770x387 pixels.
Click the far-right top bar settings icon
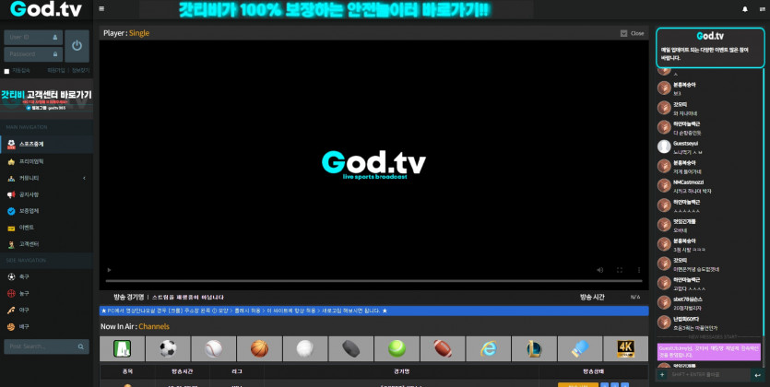pos(762,9)
